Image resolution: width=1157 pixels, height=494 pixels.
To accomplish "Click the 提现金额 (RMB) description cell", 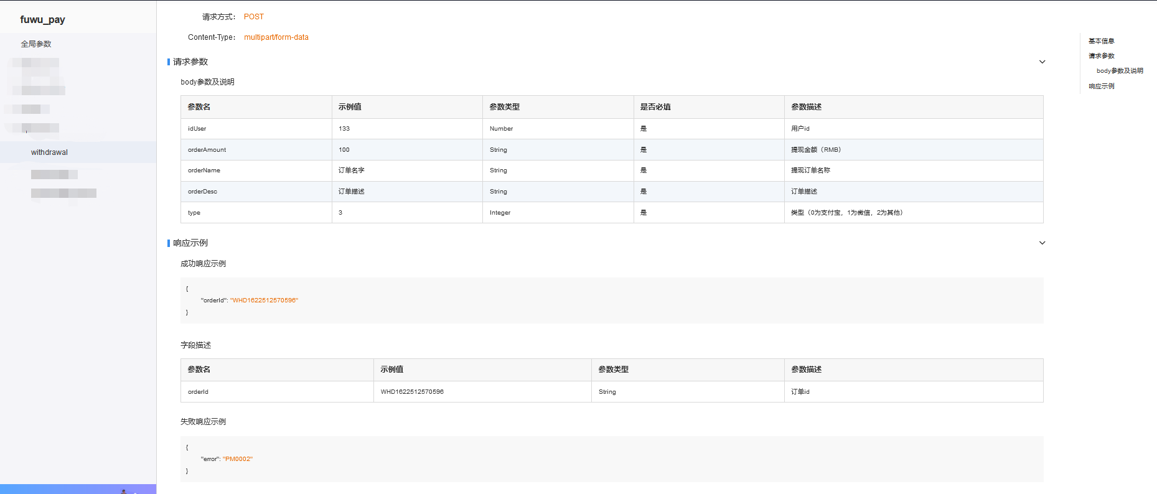I will (914, 150).
